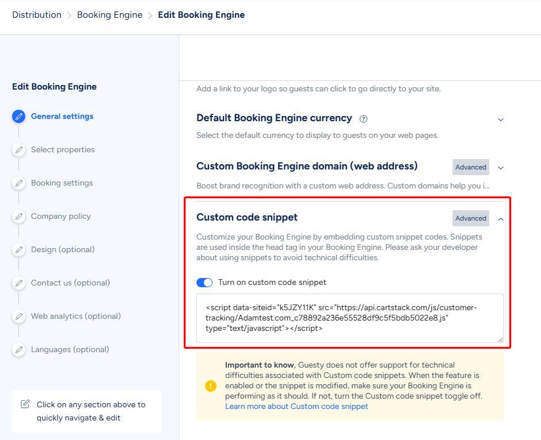
Task: Click the textarea resize handle corner
Action: coord(500,339)
